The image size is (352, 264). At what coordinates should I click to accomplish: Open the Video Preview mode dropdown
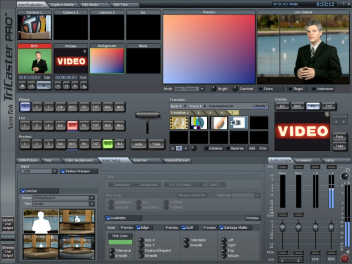[190, 89]
